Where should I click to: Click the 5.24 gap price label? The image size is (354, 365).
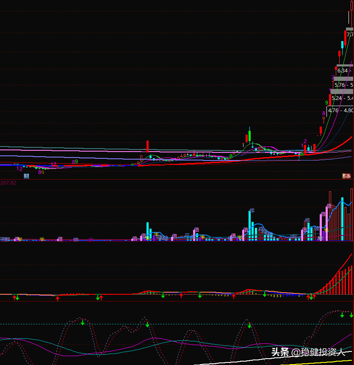[x=343, y=98]
